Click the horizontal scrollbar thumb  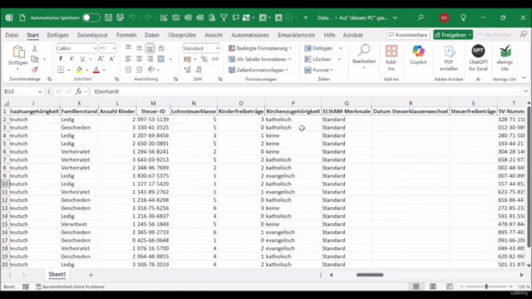(x=370, y=275)
